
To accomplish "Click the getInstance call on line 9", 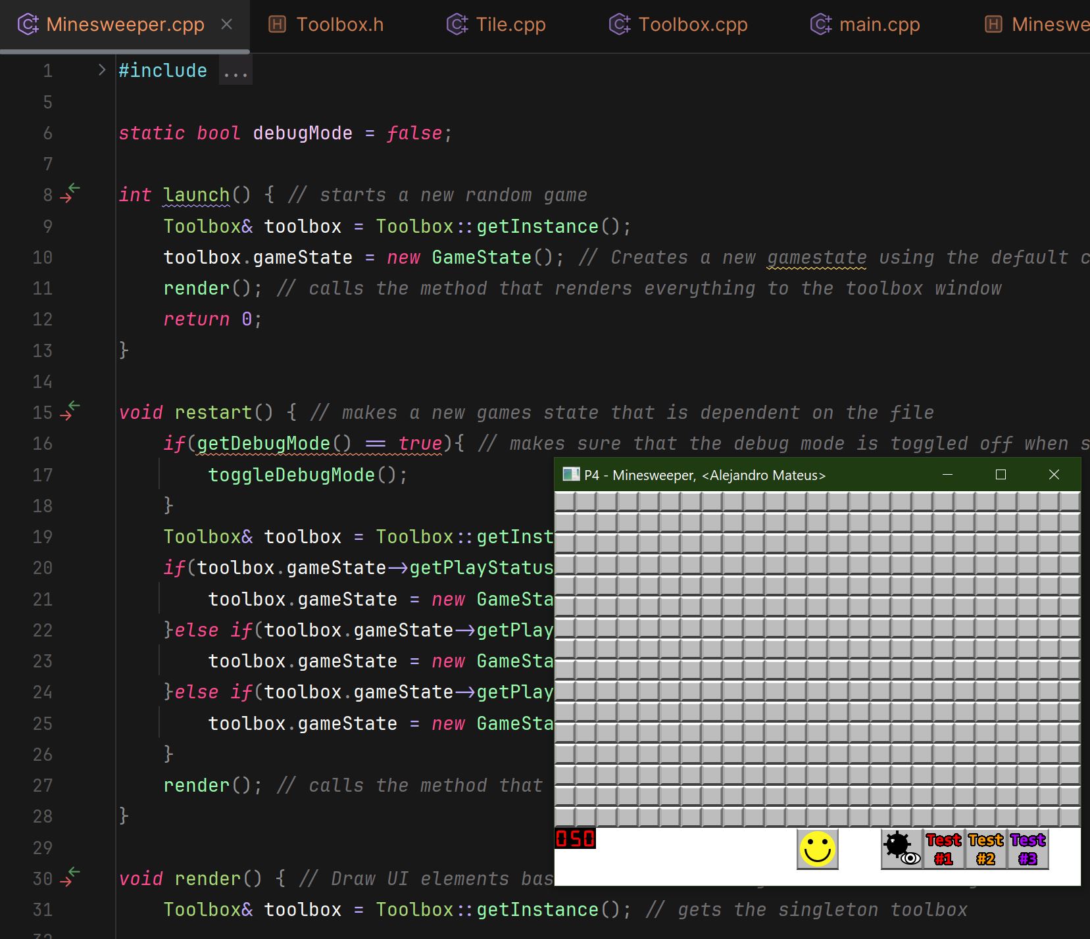I will (x=537, y=226).
